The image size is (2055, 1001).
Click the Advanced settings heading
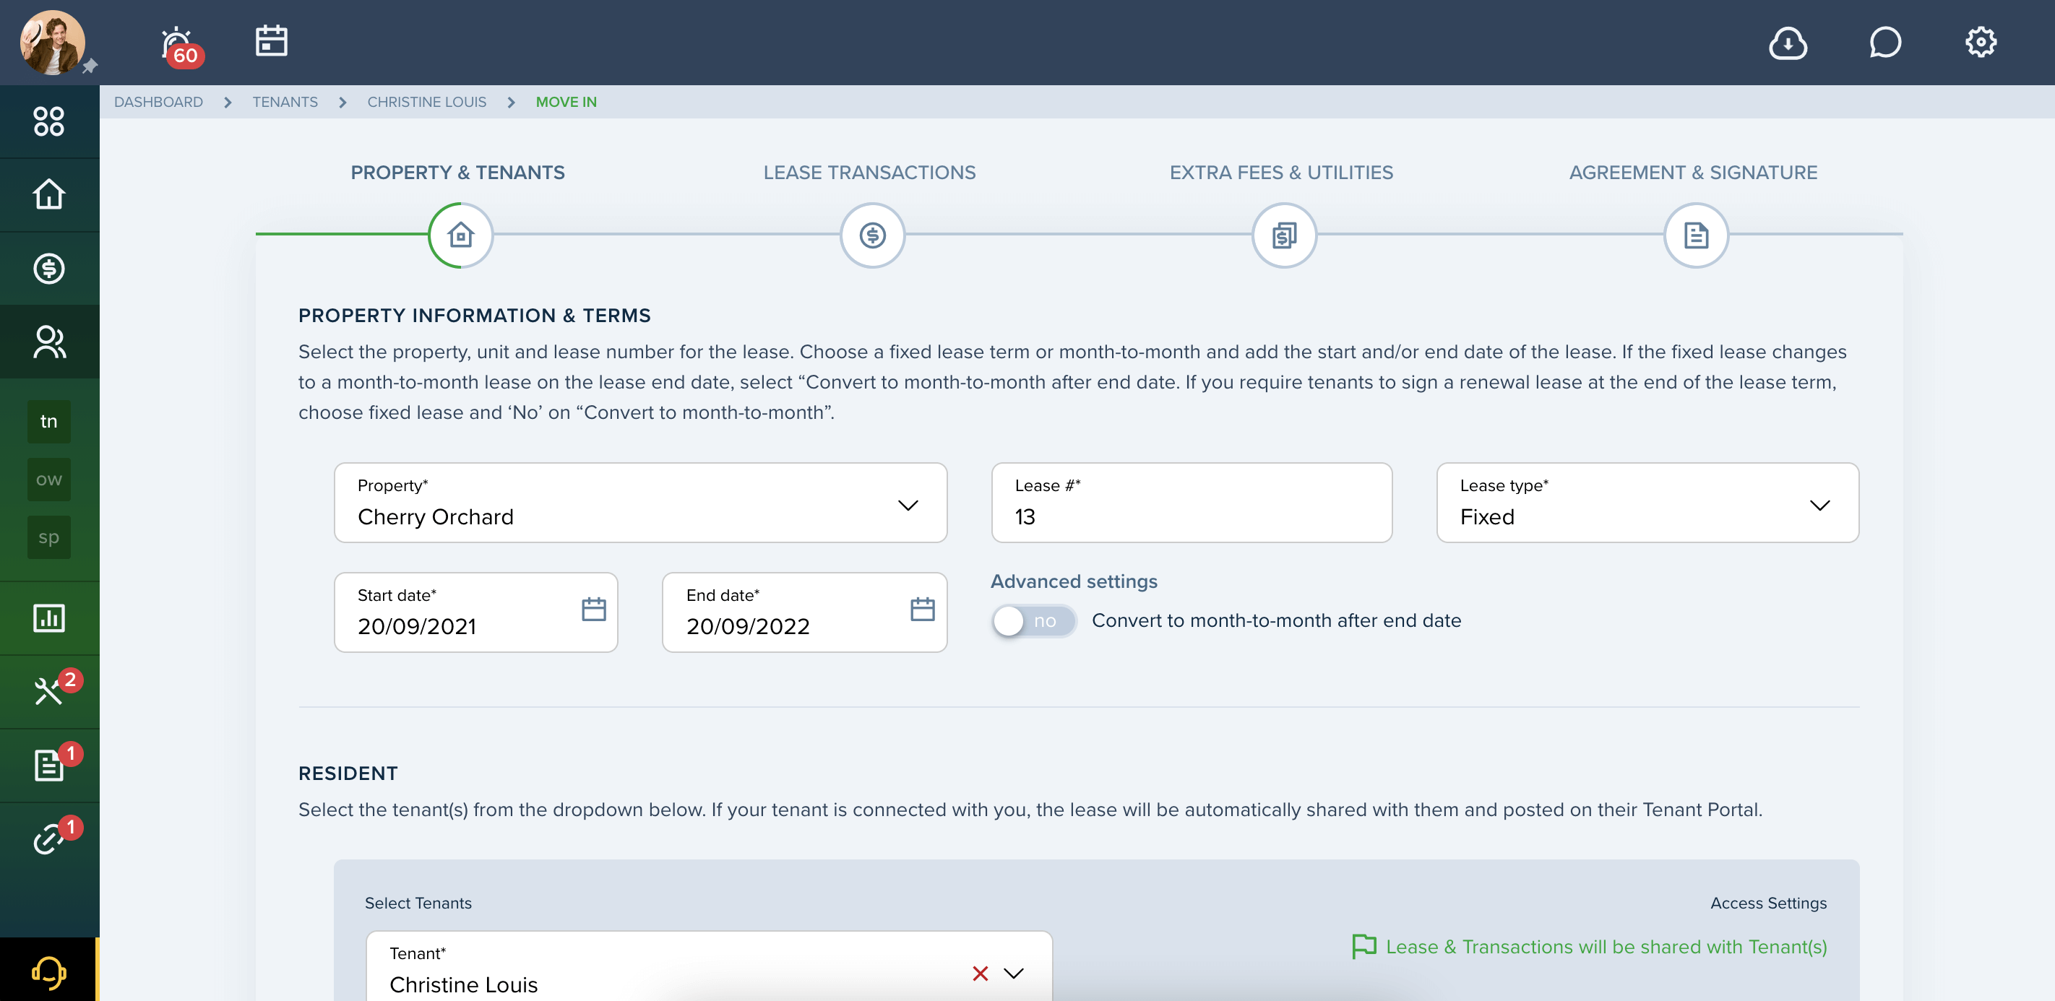point(1074,581)
